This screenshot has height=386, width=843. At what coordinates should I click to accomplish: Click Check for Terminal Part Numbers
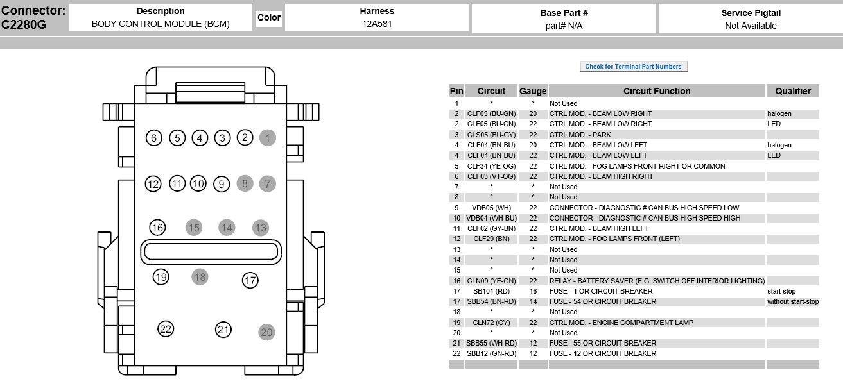634,66
